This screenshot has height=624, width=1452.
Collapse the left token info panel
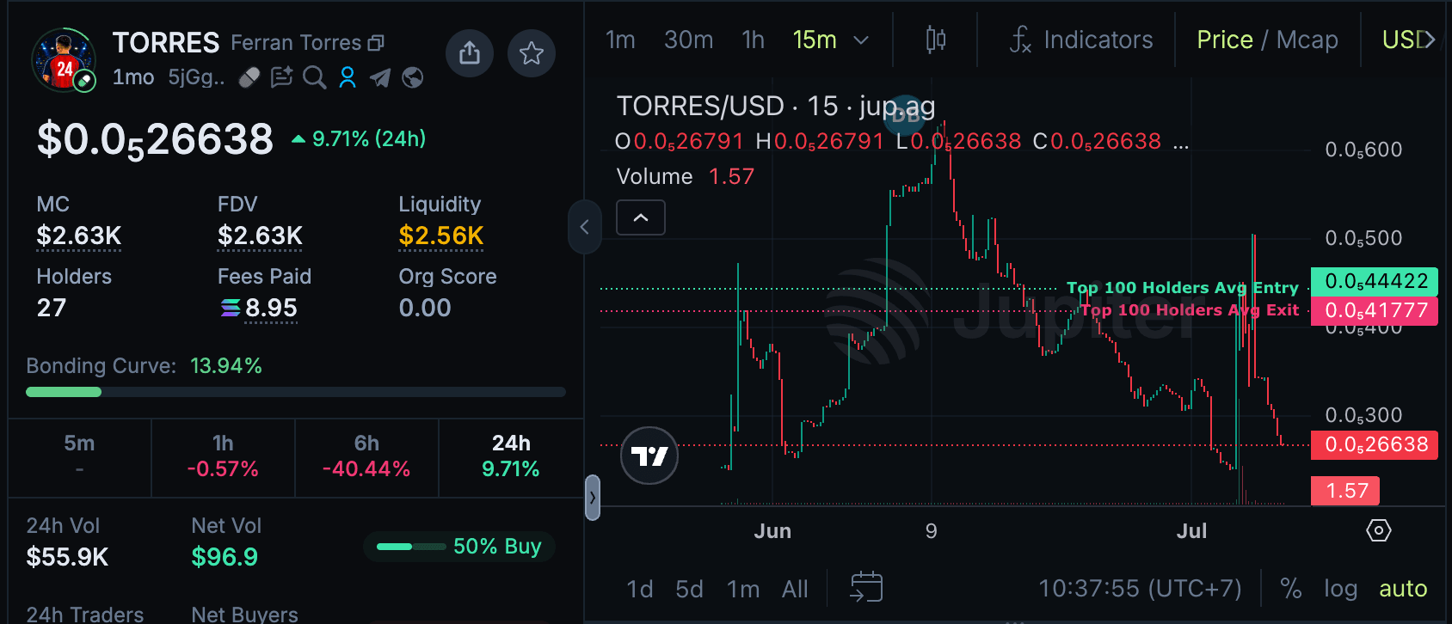pos(584,227)
